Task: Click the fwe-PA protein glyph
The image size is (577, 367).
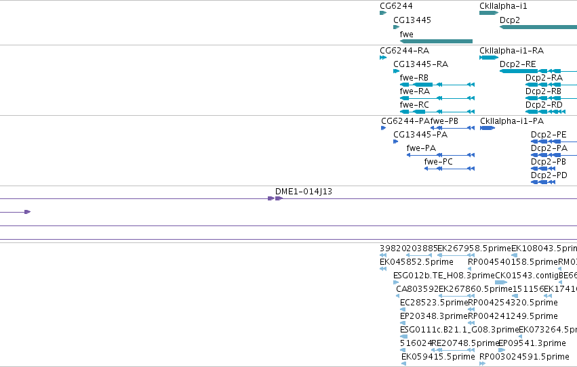Action: click(x=441, y=155)
